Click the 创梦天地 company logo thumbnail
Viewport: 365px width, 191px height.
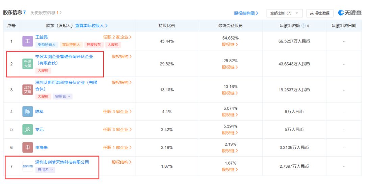click(x=28, y=166)
